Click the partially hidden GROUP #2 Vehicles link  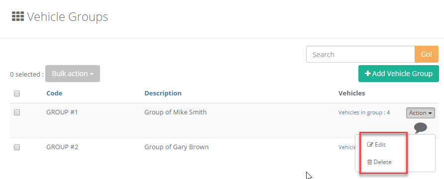pos(347,147)
